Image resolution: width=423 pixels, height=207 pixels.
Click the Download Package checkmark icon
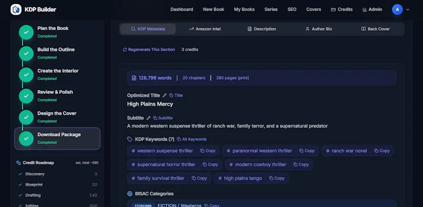pyautogui.click(x=26, y=139)
